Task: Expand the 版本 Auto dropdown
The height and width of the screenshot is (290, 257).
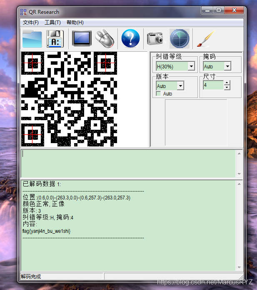Action: tap(180, 86)
